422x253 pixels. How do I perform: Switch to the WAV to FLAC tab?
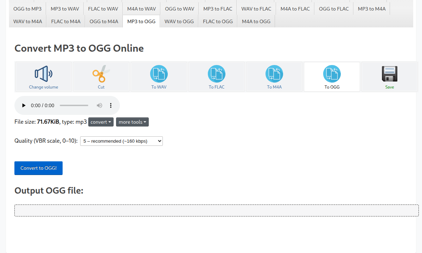coord(256,8)
